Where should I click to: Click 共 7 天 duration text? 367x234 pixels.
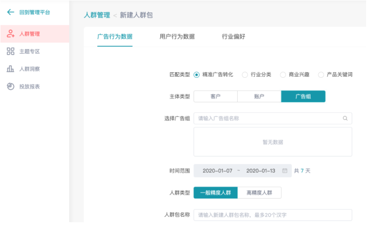click(x=302, y=171)
